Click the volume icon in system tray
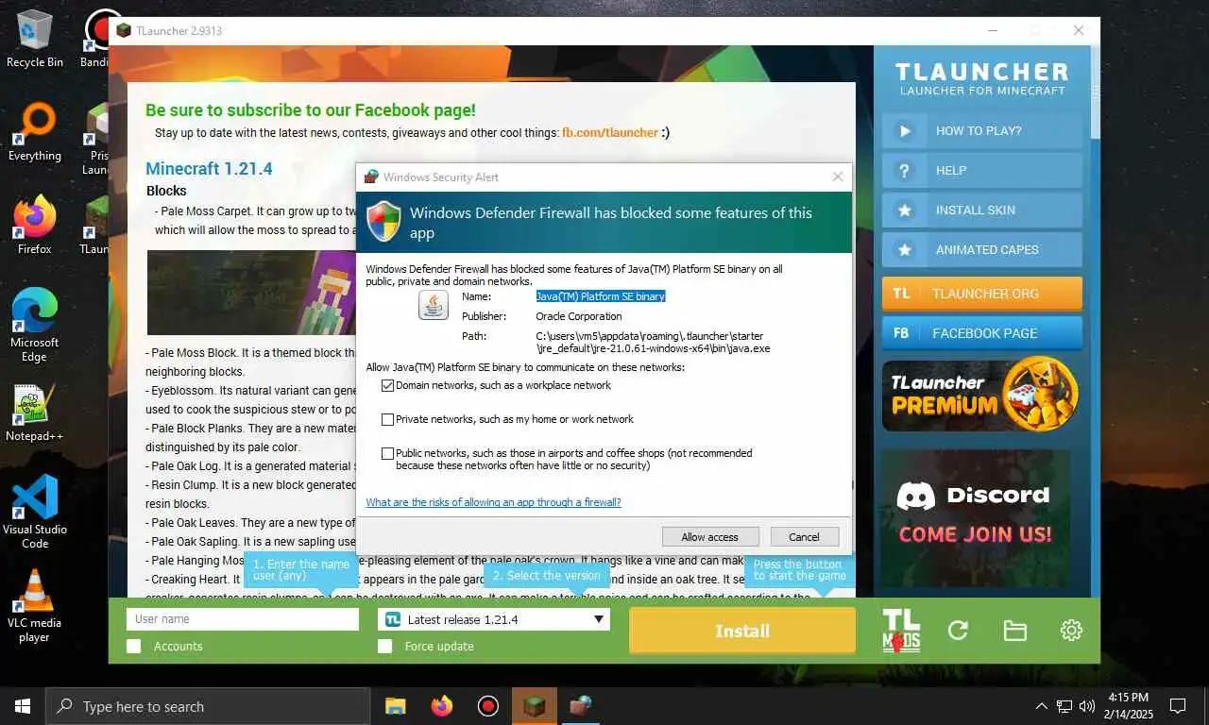Image resolution: width=1209 pixels, height=725 pixels. (1087, 706)
